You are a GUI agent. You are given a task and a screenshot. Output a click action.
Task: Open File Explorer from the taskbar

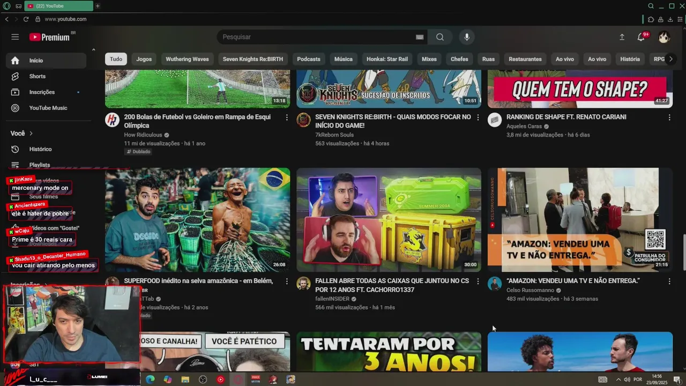185,379
